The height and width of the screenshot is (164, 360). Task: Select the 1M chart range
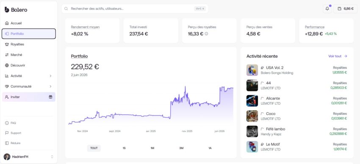pos(152,148)
